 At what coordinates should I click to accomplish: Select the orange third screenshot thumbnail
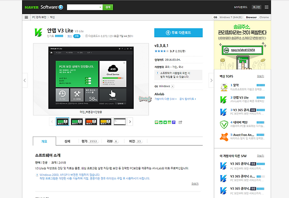[91, 121]
